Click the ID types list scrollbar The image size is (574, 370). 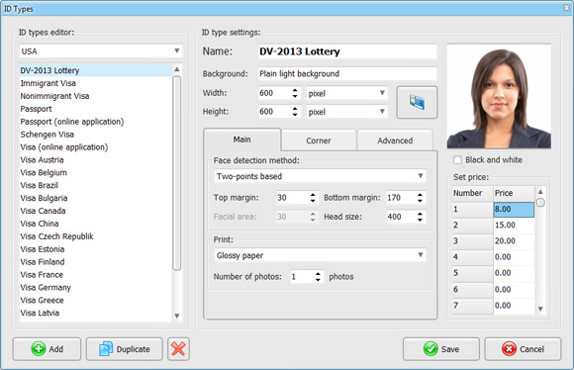(177, 173)
